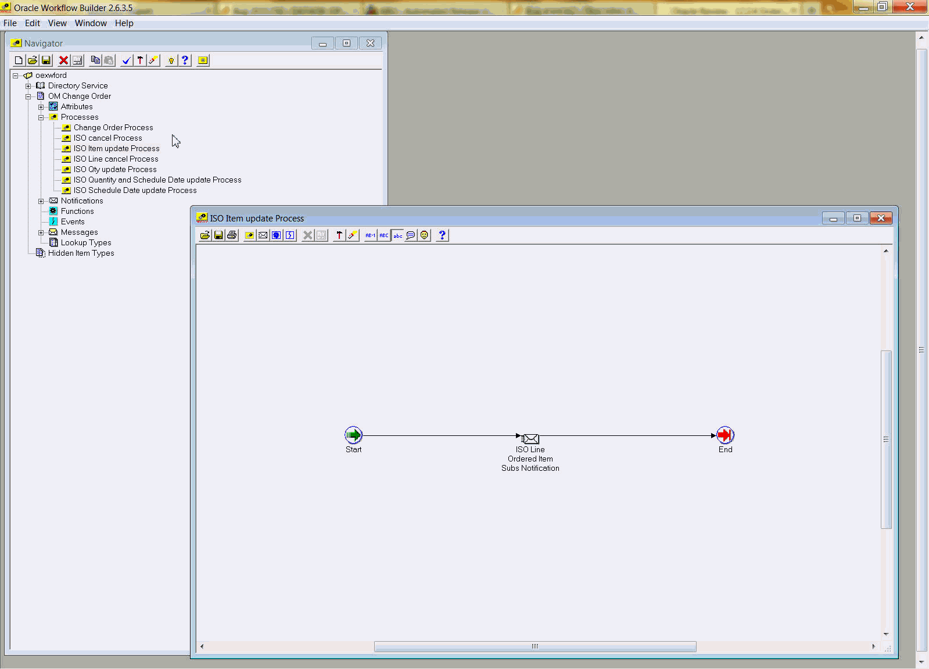Select ISO cancel Process in tree
929x669 pixels.
pos(107,138)
